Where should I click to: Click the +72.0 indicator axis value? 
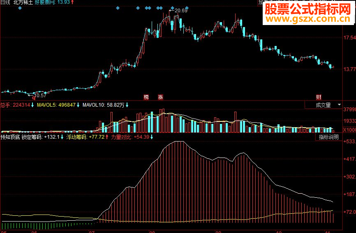[349, 212]
